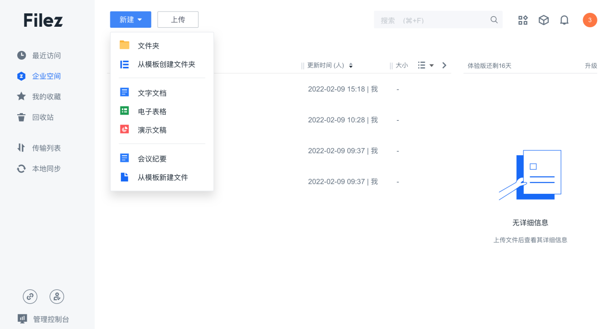Open the list view mode dropdown
Image resolution: width=606 pixels, height=329 pixels.
click(x=425, y=65)
